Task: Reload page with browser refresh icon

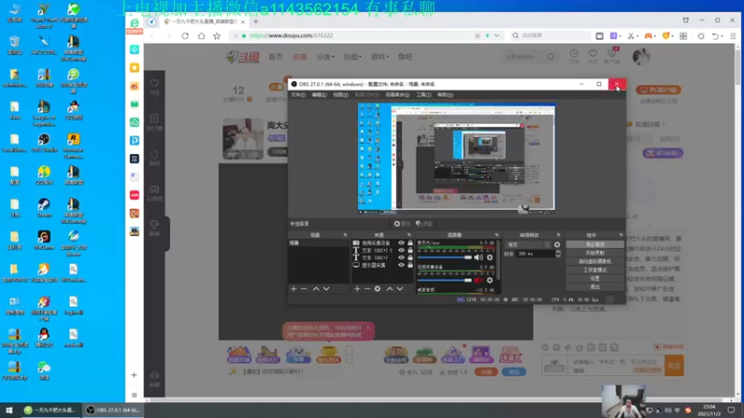Action: (x=185, y=35)
